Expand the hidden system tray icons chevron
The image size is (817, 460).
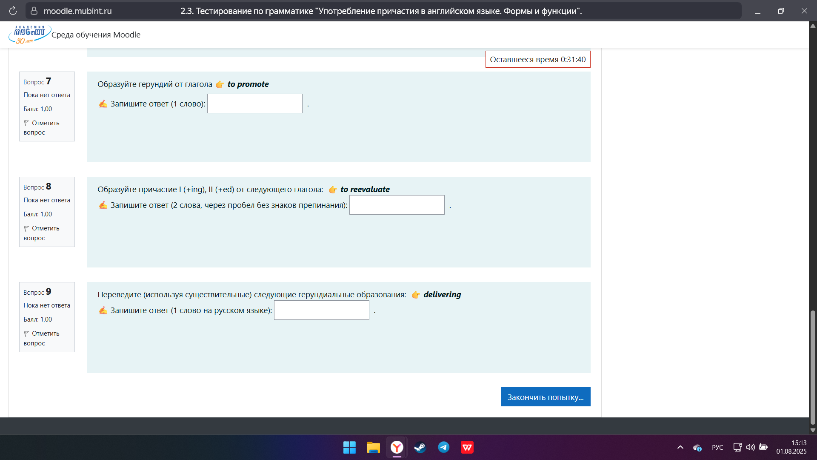(x=680, y=447)
